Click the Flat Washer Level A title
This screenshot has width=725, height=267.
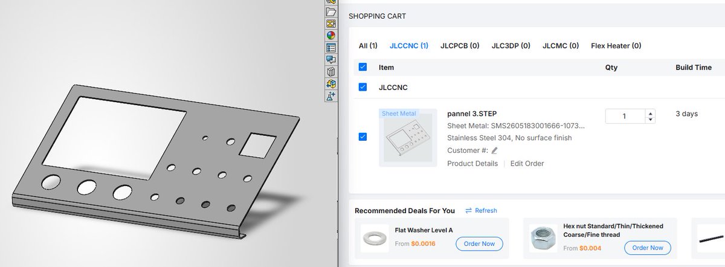tap(424, 230)
